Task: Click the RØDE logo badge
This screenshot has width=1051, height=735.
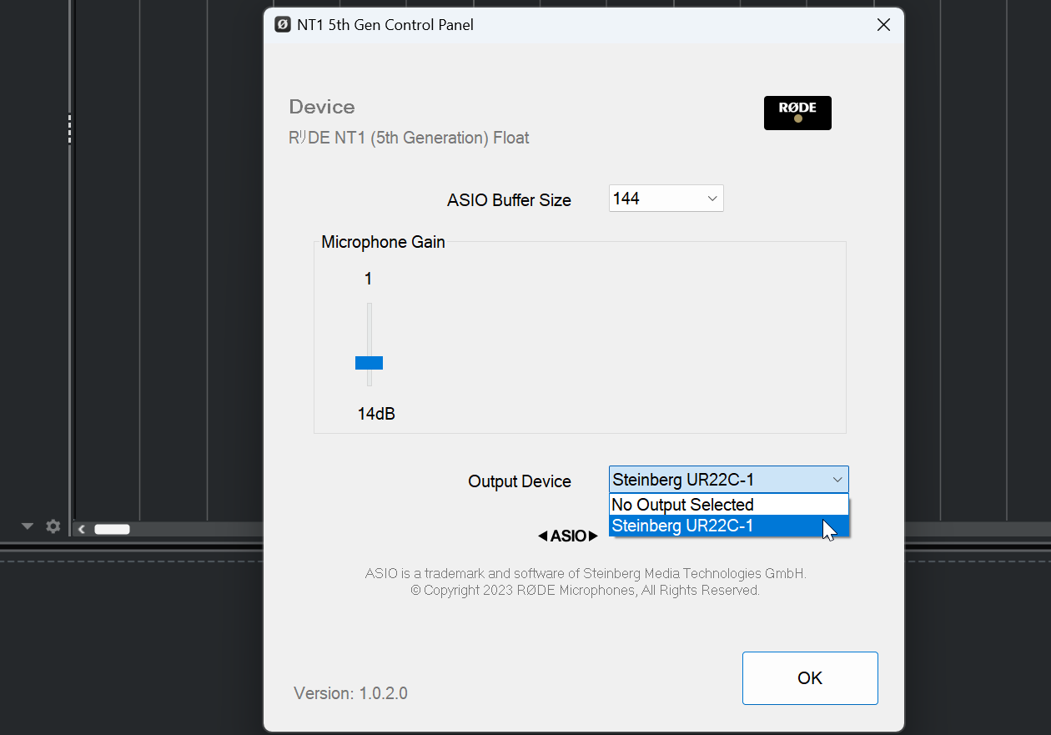Action: point(797,113)
